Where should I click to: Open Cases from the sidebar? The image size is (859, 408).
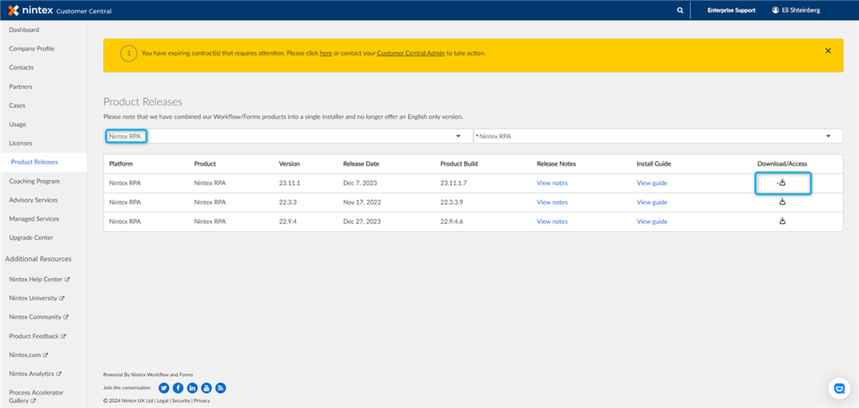point(17,105)
